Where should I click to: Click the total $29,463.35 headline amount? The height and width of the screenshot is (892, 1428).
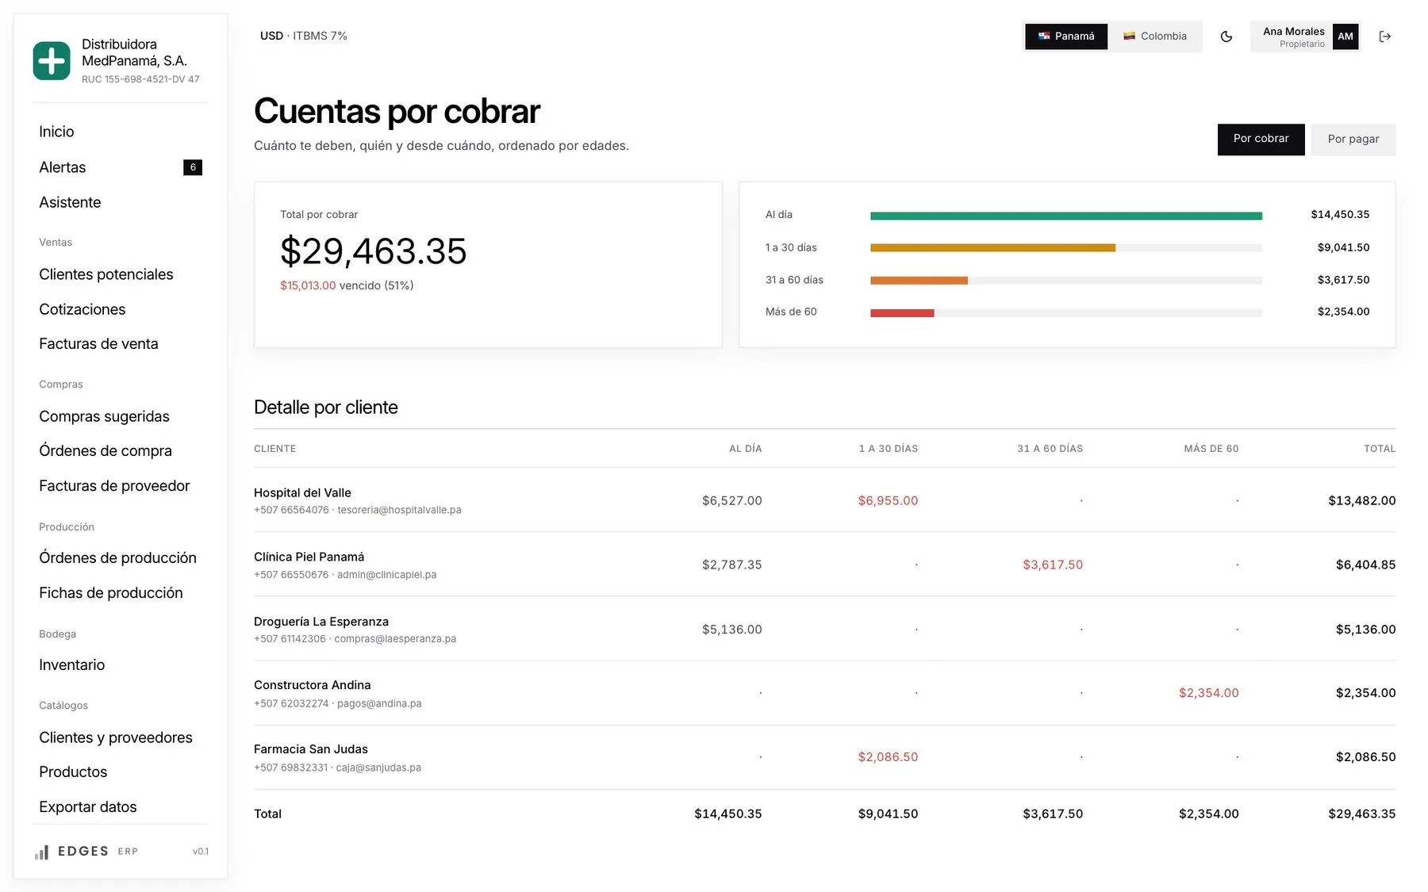click(x=373, y=251)
